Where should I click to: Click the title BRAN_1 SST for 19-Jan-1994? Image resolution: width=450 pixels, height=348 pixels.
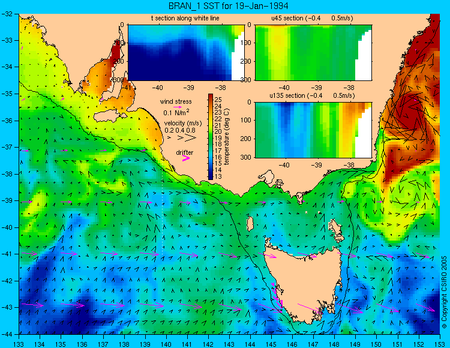(228, 6)
